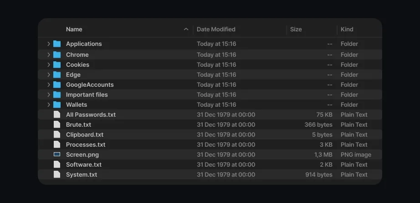Select the All Passwords.txt file icon
This screenshot has height=203, width=420.
57,114
